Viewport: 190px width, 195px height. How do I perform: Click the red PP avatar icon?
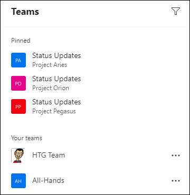18,106
